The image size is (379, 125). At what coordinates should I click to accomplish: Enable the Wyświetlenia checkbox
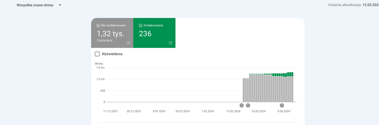(x=97, y=54)
